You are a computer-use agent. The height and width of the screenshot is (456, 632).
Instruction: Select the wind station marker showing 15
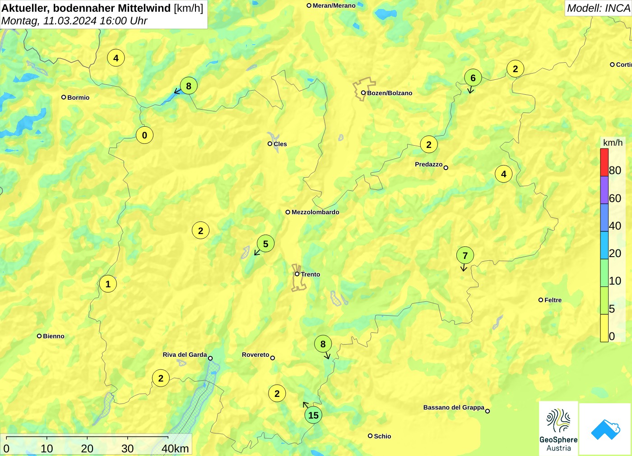tap(313, 415)
